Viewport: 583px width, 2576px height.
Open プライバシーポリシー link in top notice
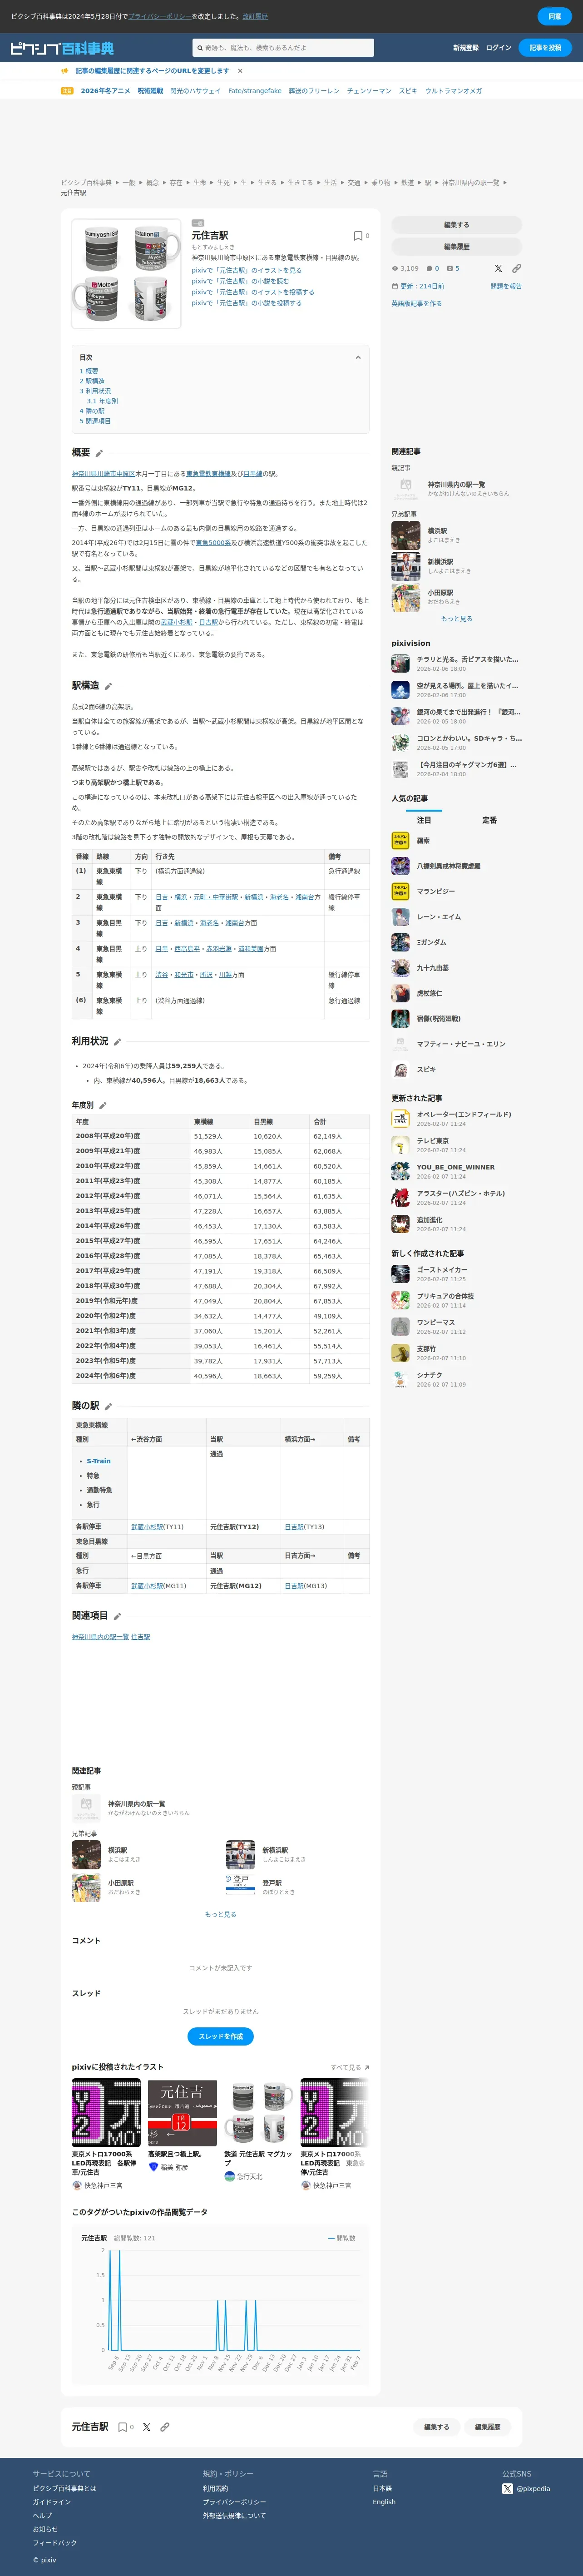click(159, 17)
